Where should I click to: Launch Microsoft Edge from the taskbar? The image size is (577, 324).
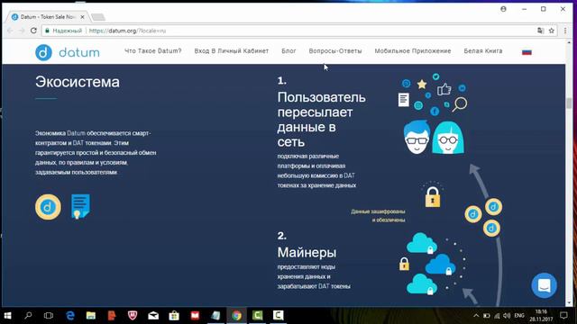click(70, 316)
